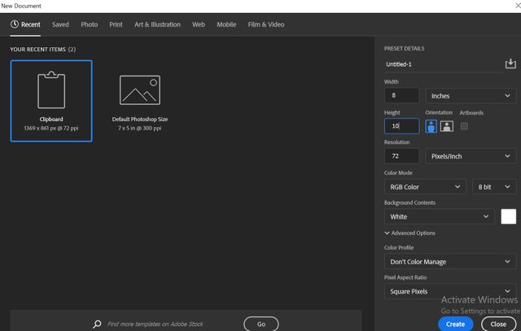The width and height of the screenshot is (521, 331).
Task: Click the Create button
Action: pos(456,324)
